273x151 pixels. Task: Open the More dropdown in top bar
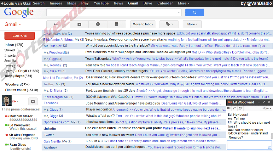tap(183, 3)
